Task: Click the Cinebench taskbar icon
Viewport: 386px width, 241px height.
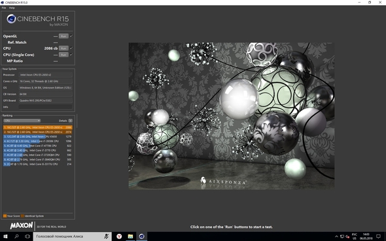Action: [x=141, y=236]
